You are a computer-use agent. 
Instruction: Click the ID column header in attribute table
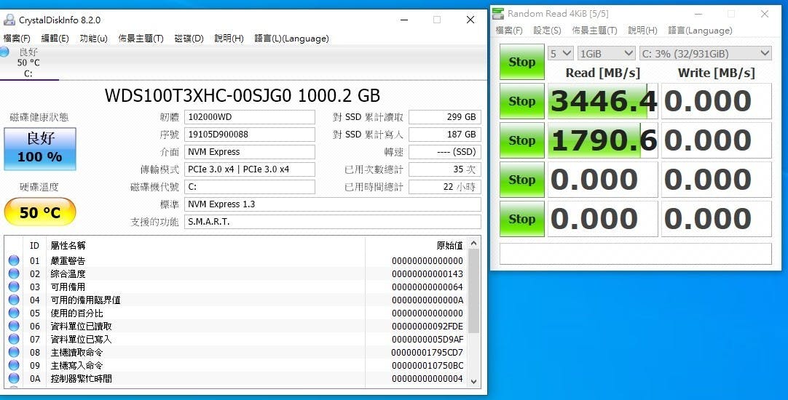click(34, 245)
